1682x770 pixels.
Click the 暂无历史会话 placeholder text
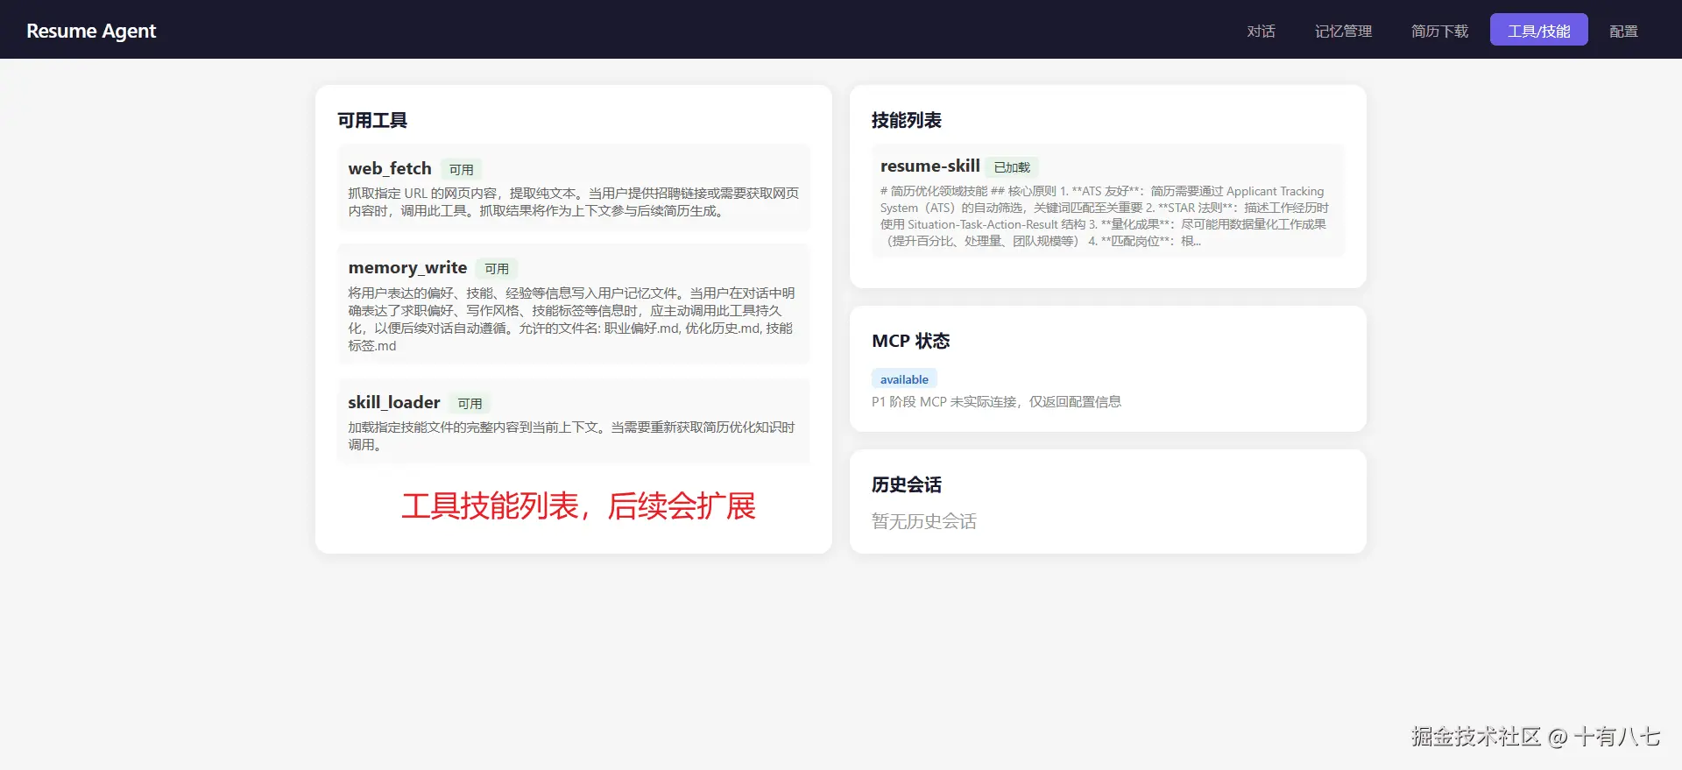click(x=923, y=521)
